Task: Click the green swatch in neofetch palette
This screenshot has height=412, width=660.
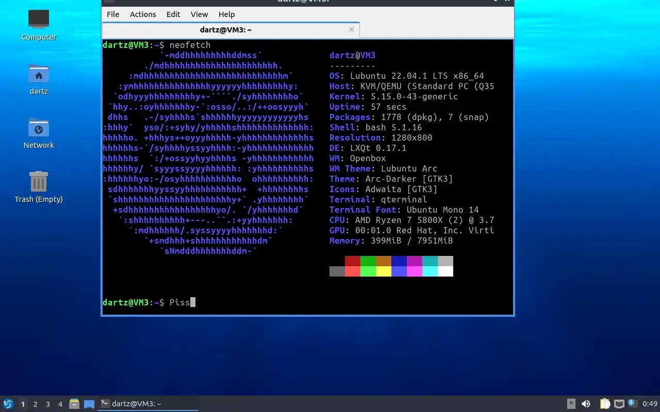Action: tap(368, 261)
